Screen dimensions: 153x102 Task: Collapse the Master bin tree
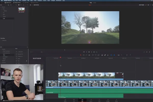tap(1, 7)
